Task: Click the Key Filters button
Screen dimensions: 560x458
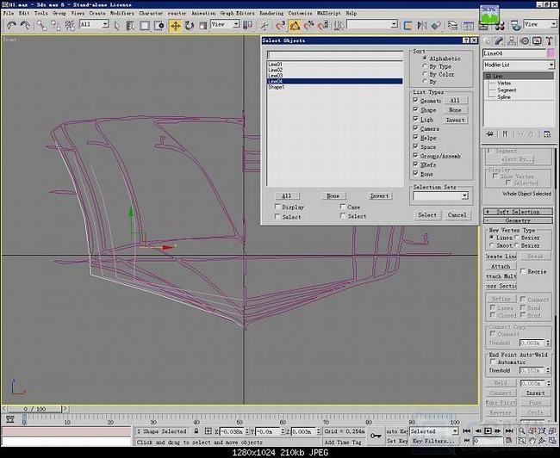Action: click(x=433, y=441)
